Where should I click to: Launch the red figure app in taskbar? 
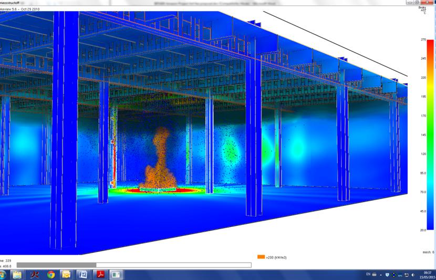tap(35, 275)
